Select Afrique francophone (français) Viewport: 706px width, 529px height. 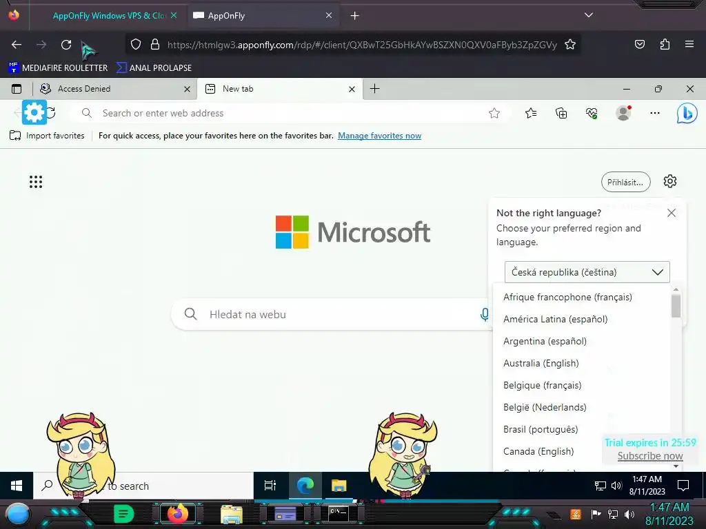581,297
